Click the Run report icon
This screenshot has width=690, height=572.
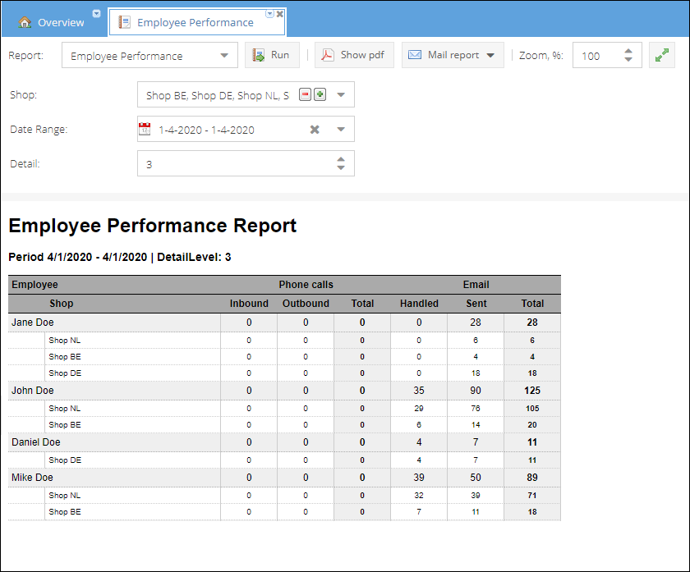[258, 55]
